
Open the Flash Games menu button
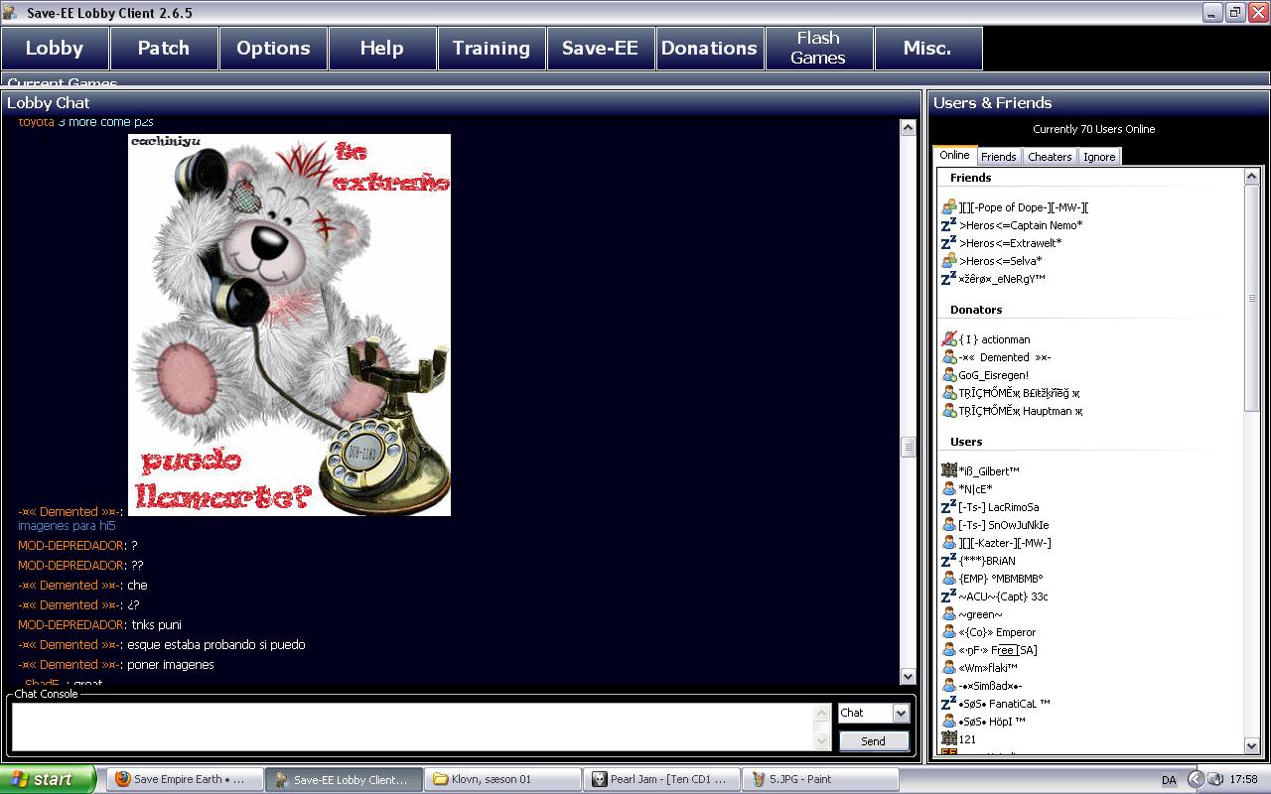pyautogui.click(x=818, y=48)
